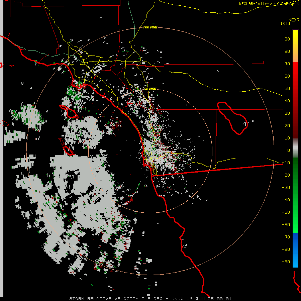Pick the blue band at color bar bottom
This screenshot has height=301, width=301.
tap(295, 250)
